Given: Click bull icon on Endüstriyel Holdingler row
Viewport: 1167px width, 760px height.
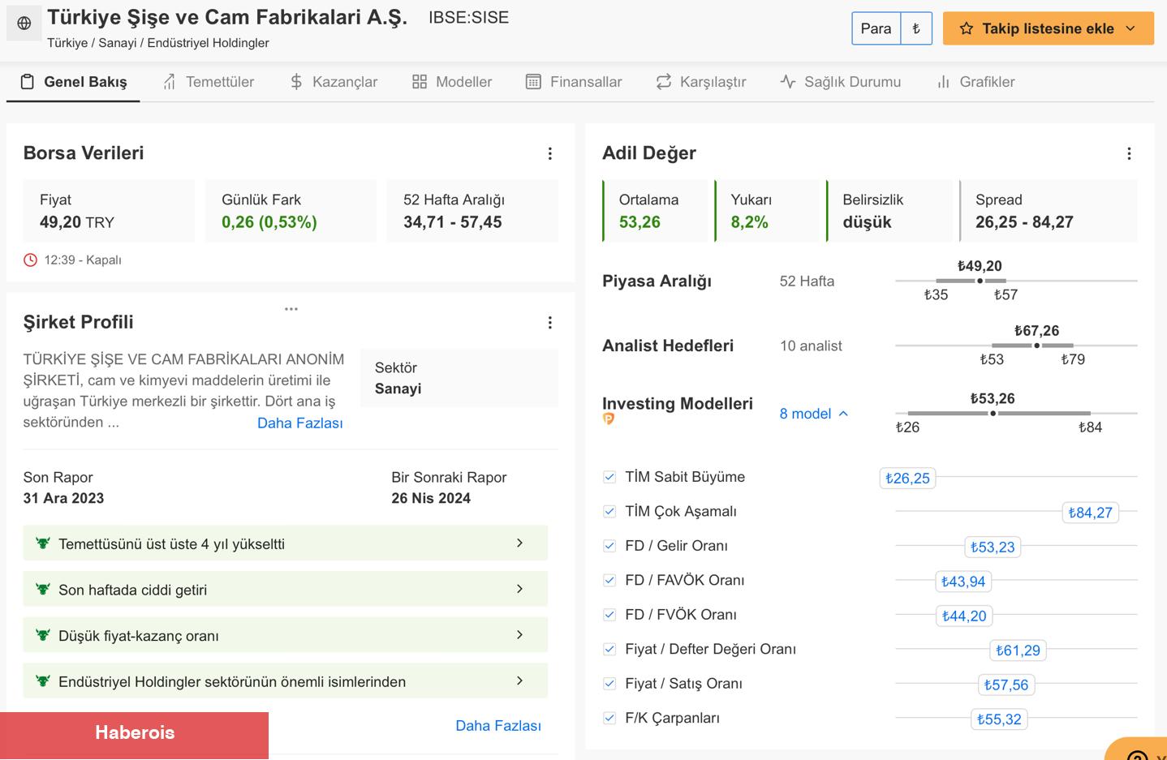Looking at the screenshot, I should point(43,681).
